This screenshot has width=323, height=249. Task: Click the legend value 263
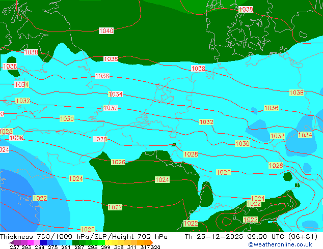point(26,247)
